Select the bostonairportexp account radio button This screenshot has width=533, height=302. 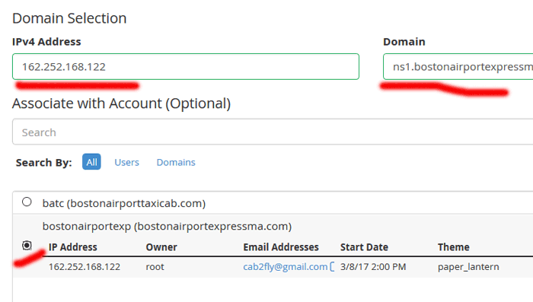pos(27,245)
